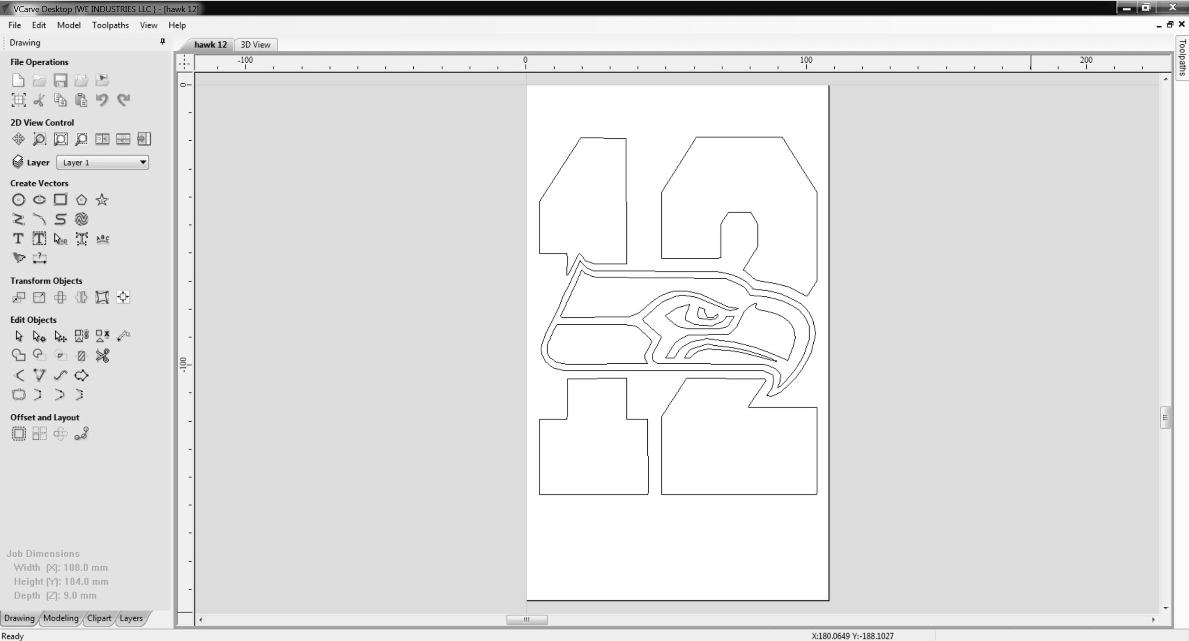Activate the Selection arrow tool in Edit Objects

(18, 336)
